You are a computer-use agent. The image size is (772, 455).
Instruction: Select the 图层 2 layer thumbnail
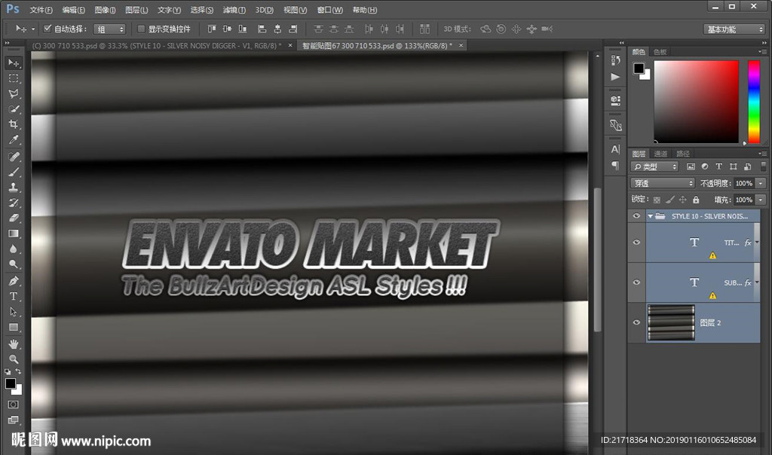tap(670, 322)
